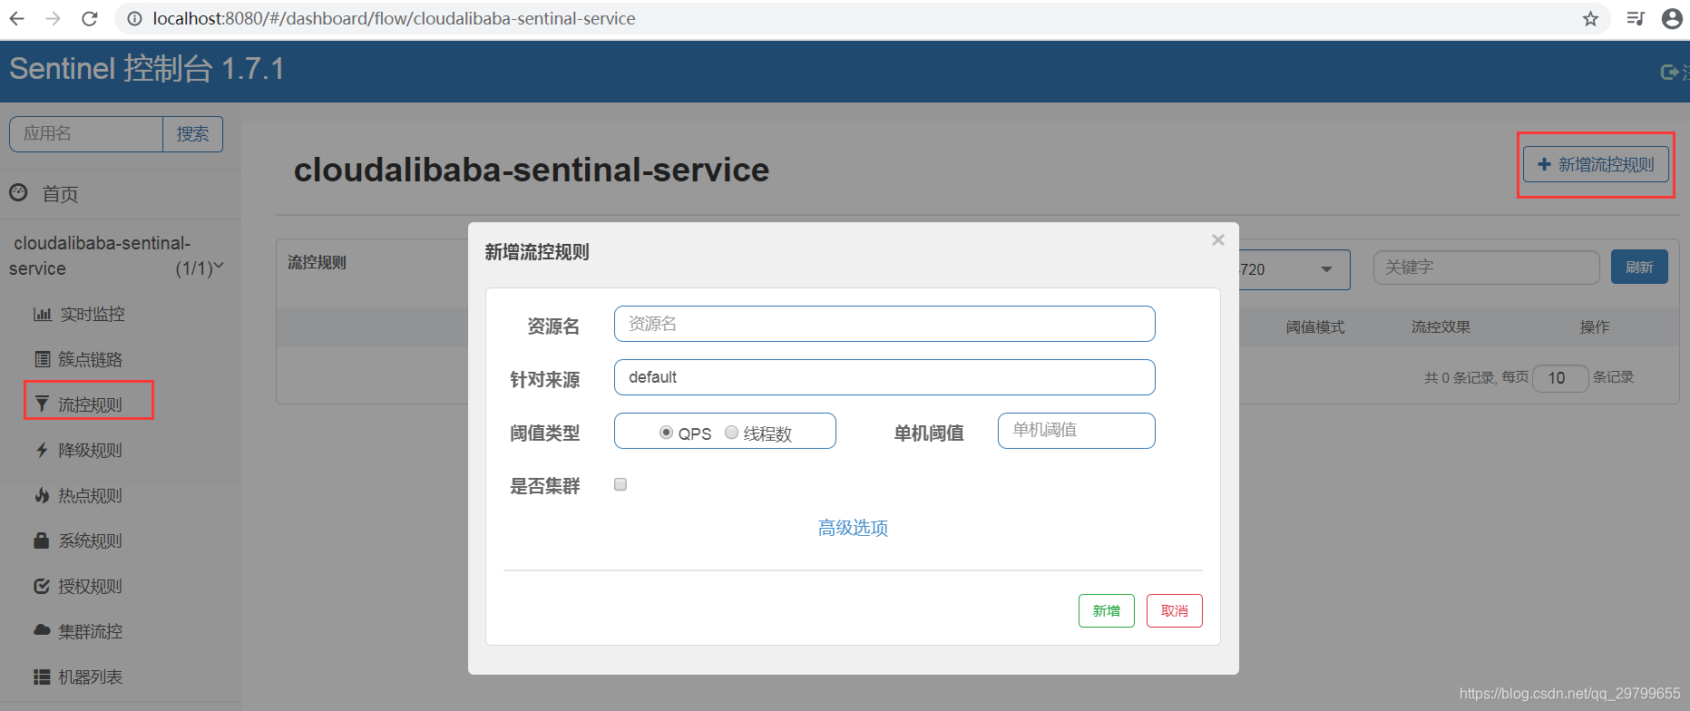
Task: Open 簇点链路 menu item
Action: pos(90,359)
